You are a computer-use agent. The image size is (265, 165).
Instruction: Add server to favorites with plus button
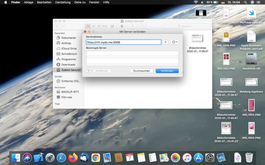[x=165, y=42]
